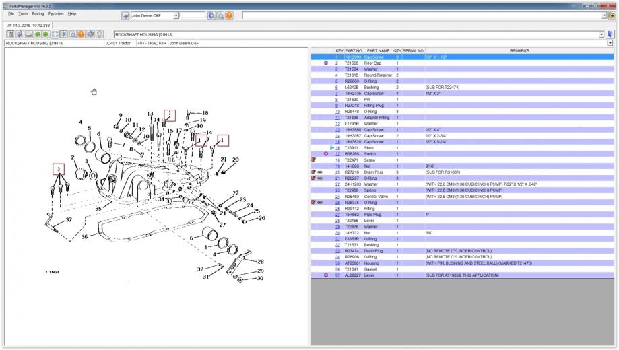Click the orange icon next to the top search field

coord(229,15)
